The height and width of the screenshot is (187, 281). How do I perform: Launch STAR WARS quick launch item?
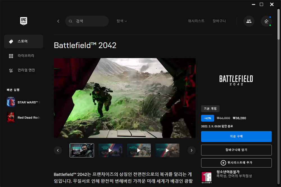(24, 102)
